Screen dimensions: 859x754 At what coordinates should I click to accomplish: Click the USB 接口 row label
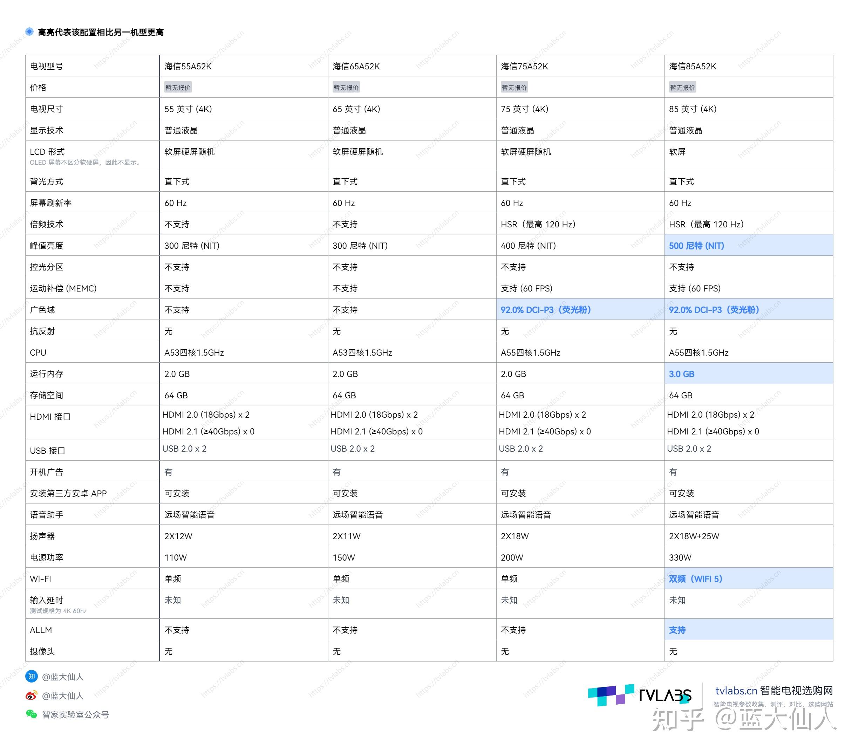[x=48, y=451]
